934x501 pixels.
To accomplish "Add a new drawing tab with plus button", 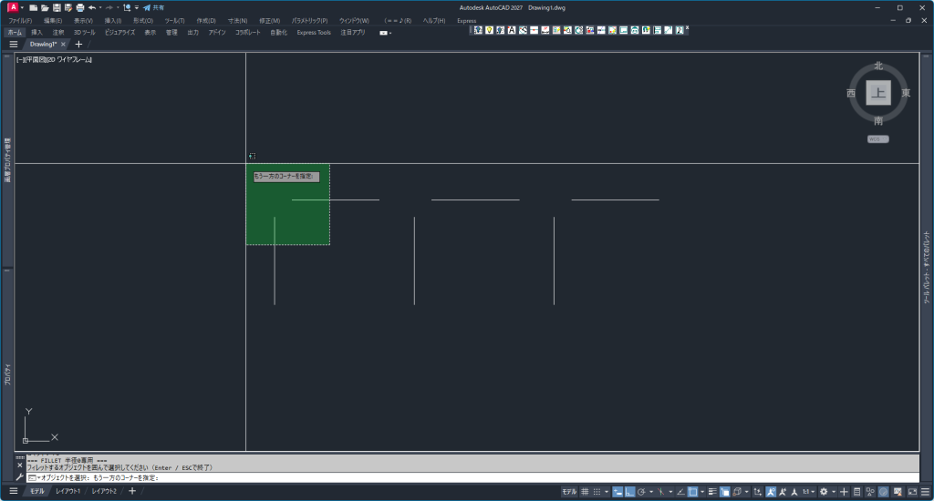I will (x=78, y=44).
